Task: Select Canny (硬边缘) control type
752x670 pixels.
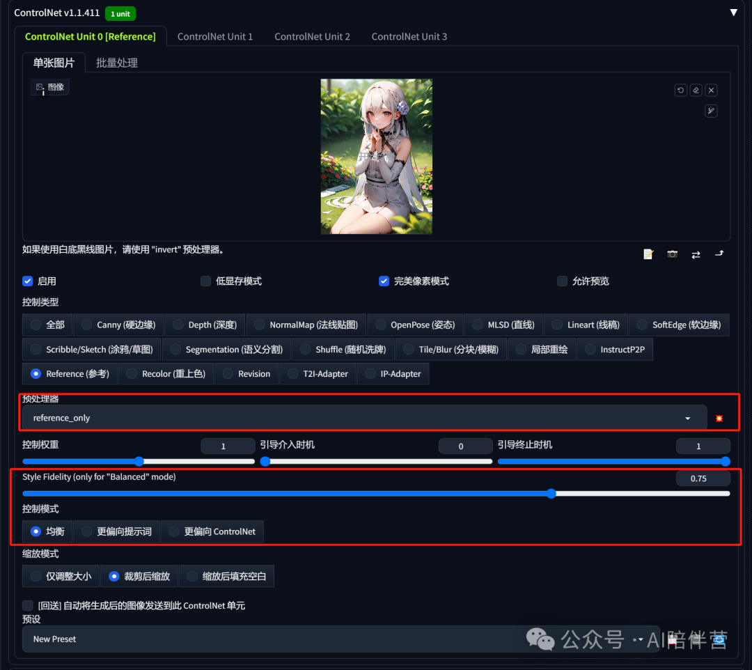Action: [x=118, y=325]
